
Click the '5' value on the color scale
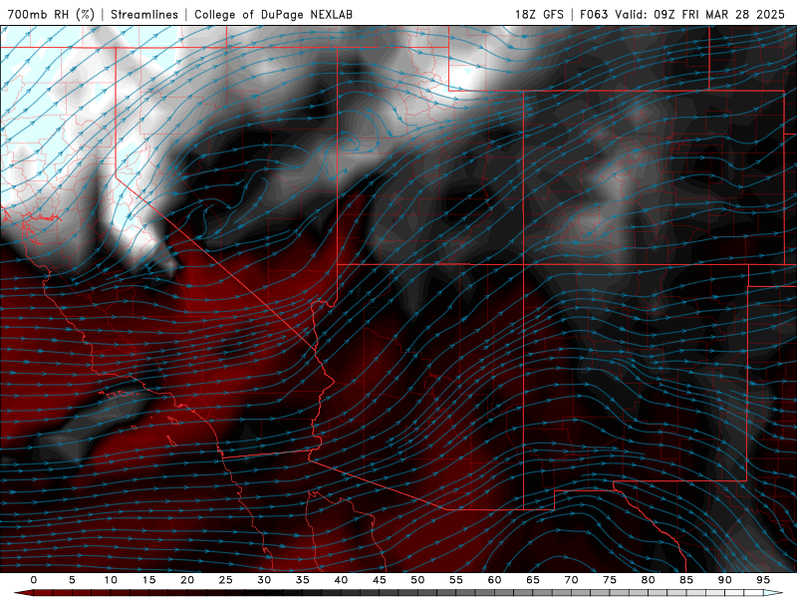(72, 580)
